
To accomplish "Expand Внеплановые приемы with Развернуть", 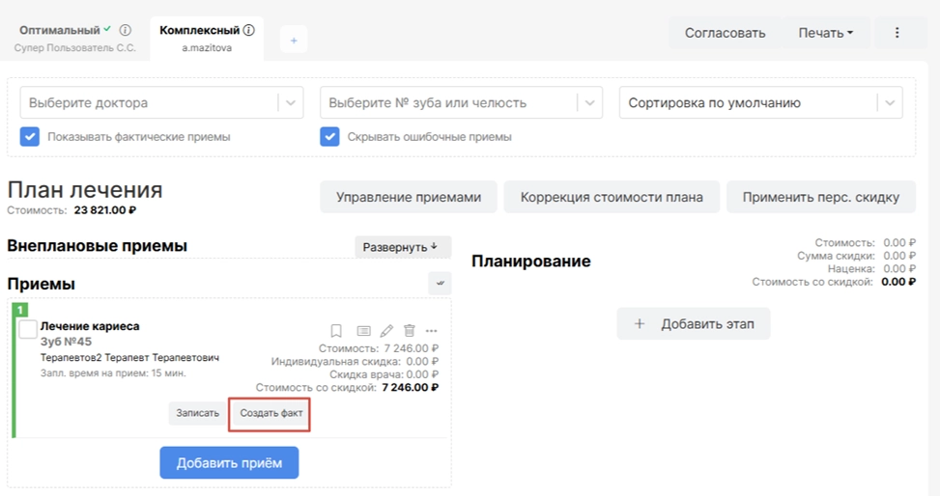I will tap(402, 247).
